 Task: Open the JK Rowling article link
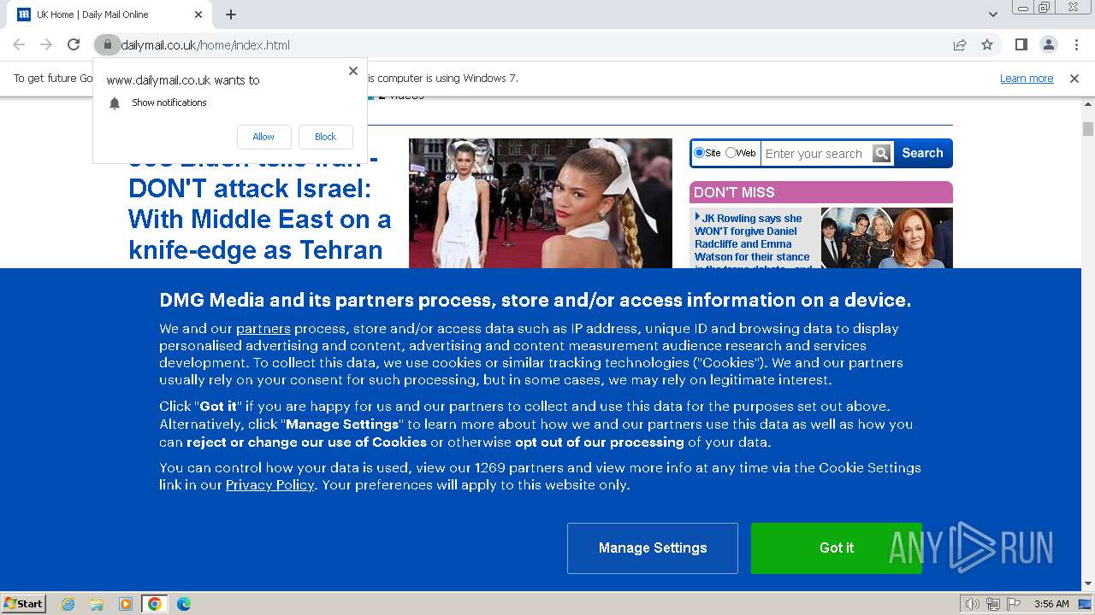click(x=753, y=241)
